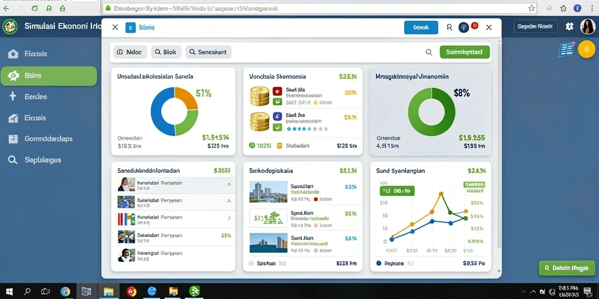Click the orange segment of donut chart
Screen dimensions: 599x299
click(187, 98)
